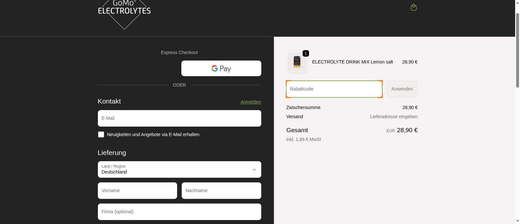Screen dimensions: 520x224
Task: Click the scrollbar down arrow
Action: [x=517, y=221]
